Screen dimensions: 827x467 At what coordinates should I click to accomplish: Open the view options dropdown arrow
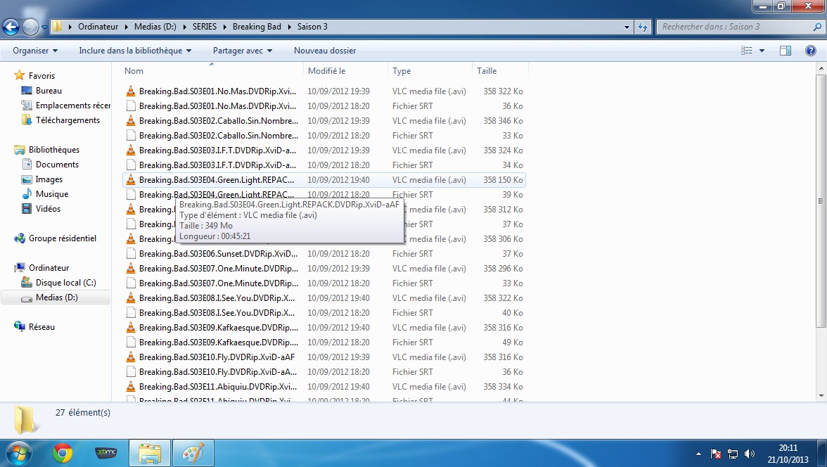[762, 51]
